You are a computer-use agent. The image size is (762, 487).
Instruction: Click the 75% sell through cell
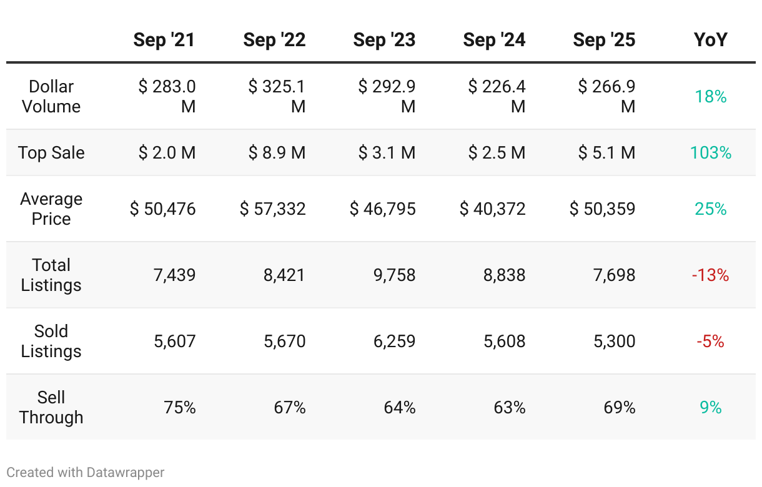click(180, 408)
